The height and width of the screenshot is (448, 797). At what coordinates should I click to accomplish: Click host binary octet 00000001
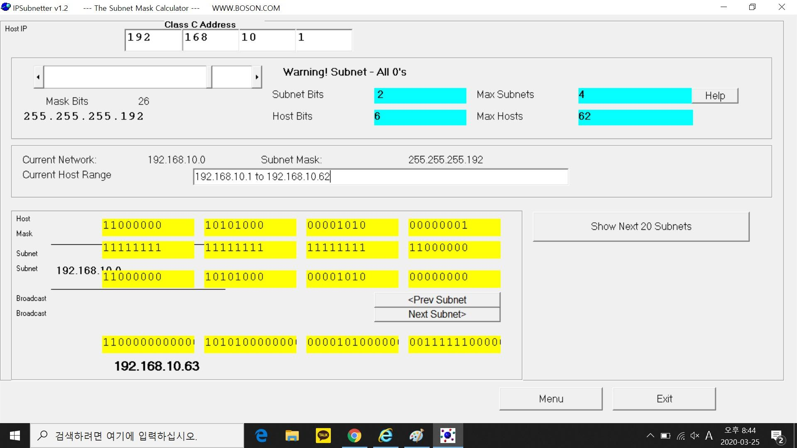tap(454, 227)
